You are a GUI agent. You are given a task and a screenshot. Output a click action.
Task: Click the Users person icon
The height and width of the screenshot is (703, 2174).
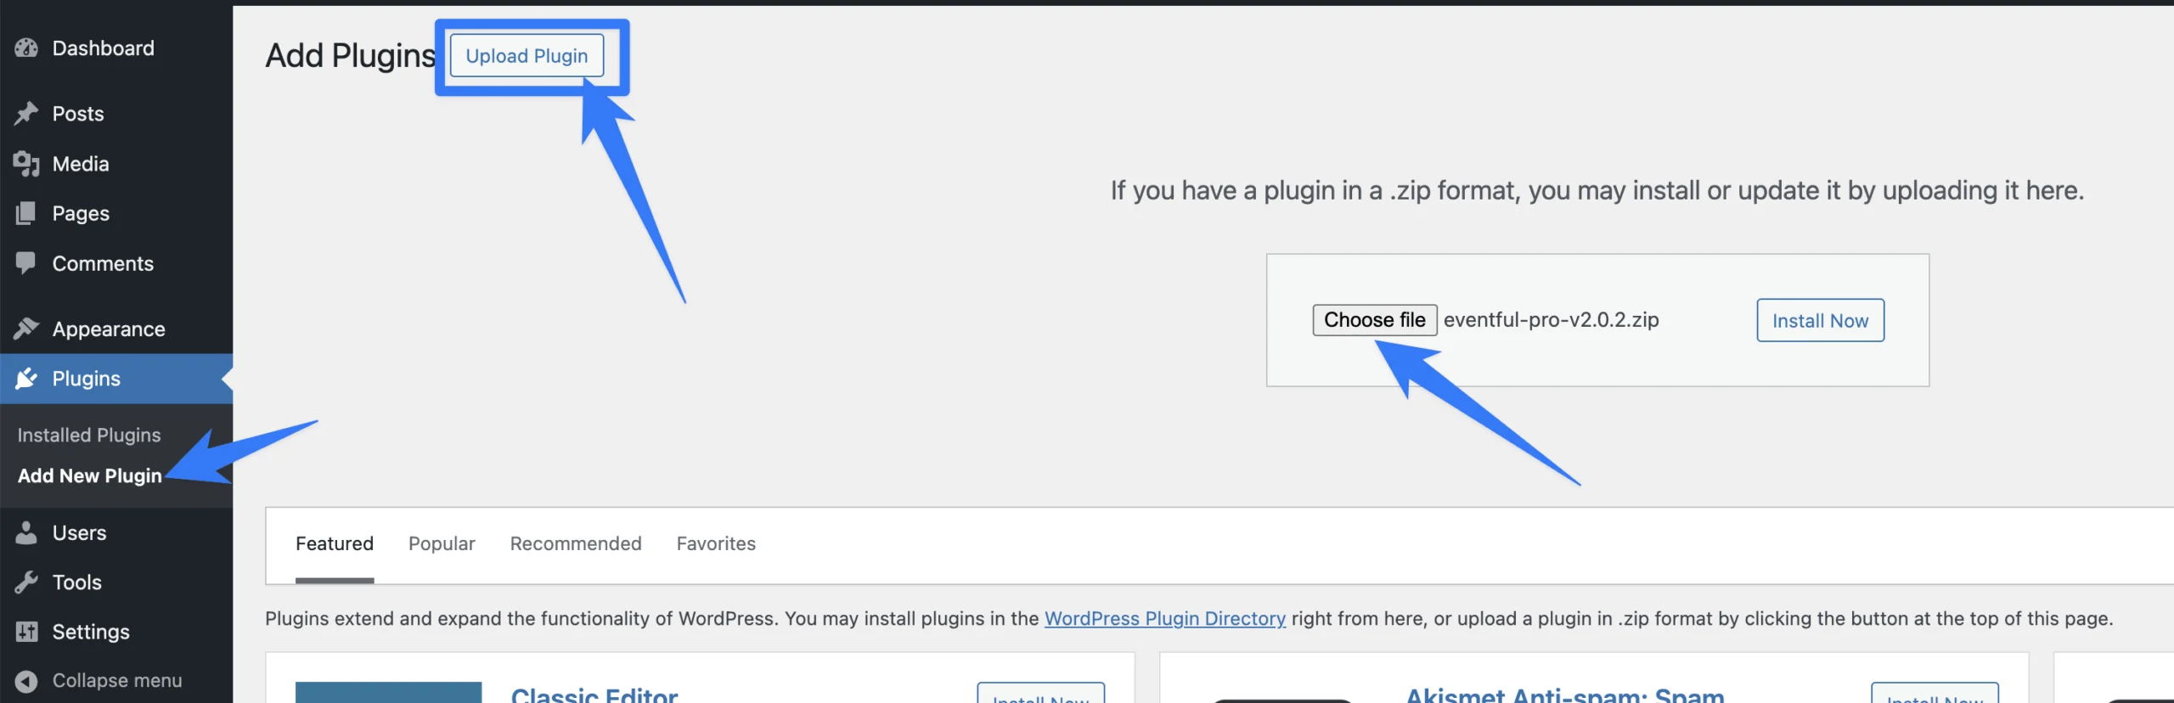tap(26, 533)
